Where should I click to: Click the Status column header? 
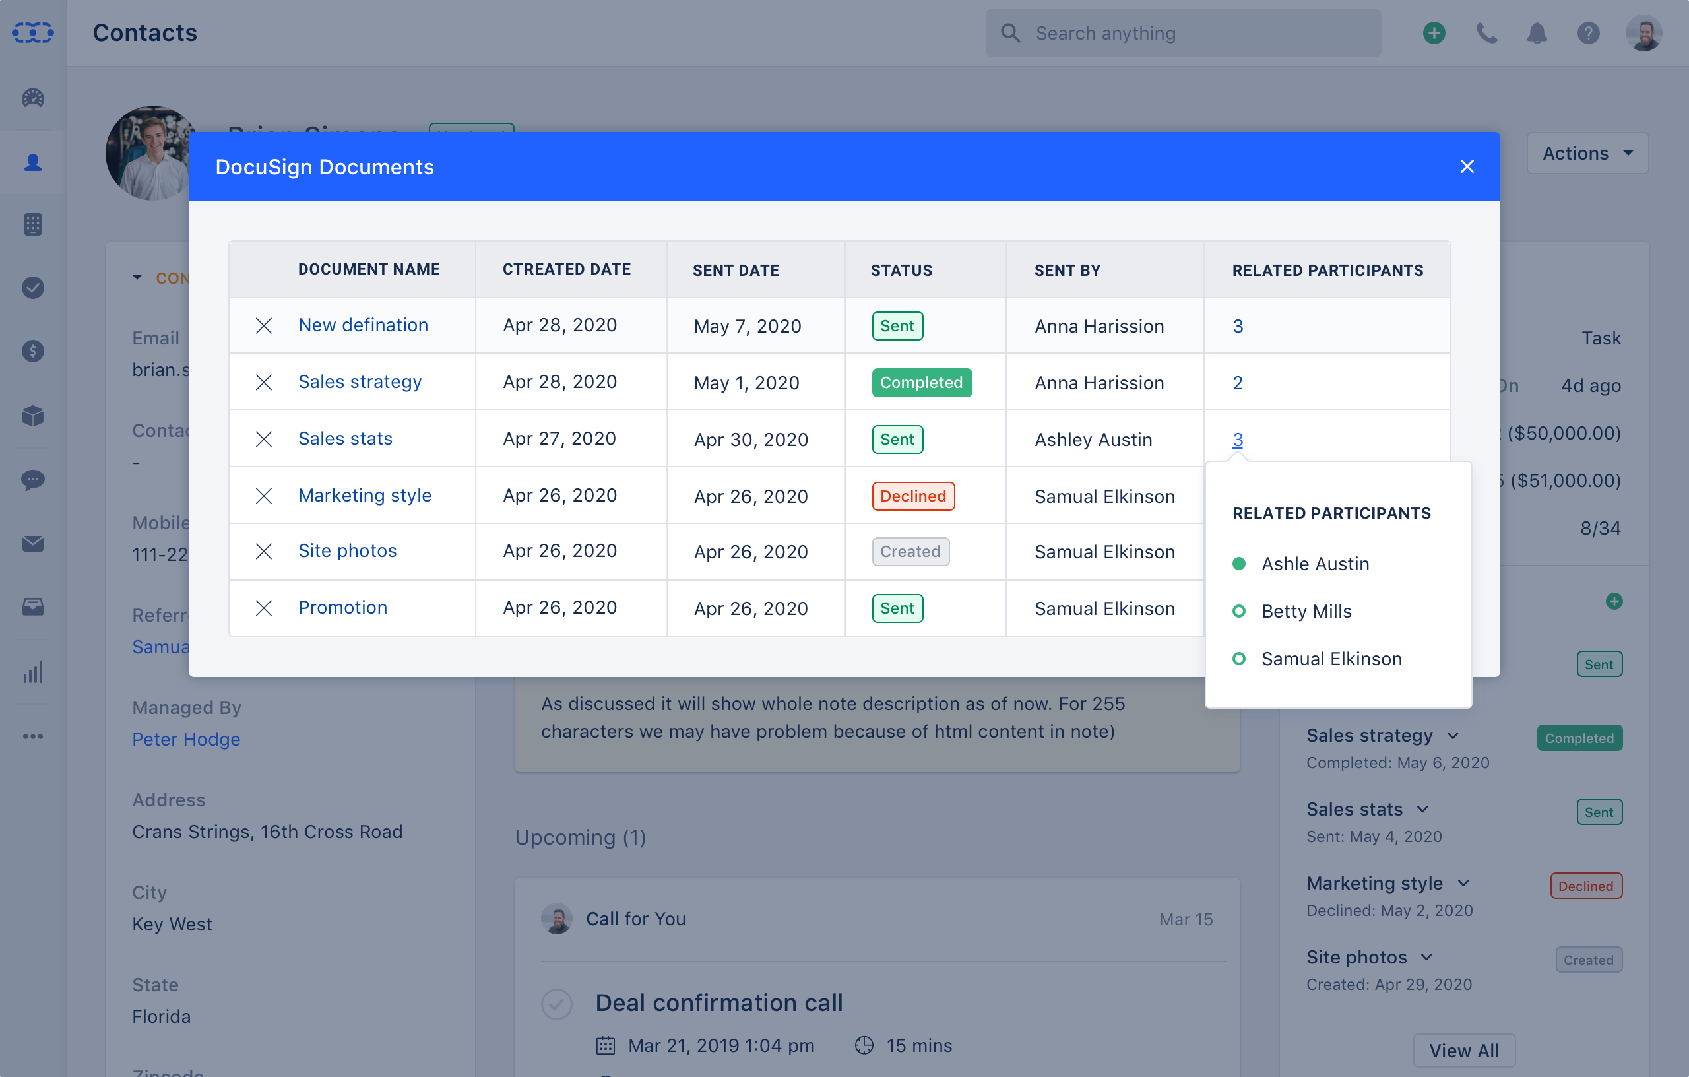pos(901,271)
